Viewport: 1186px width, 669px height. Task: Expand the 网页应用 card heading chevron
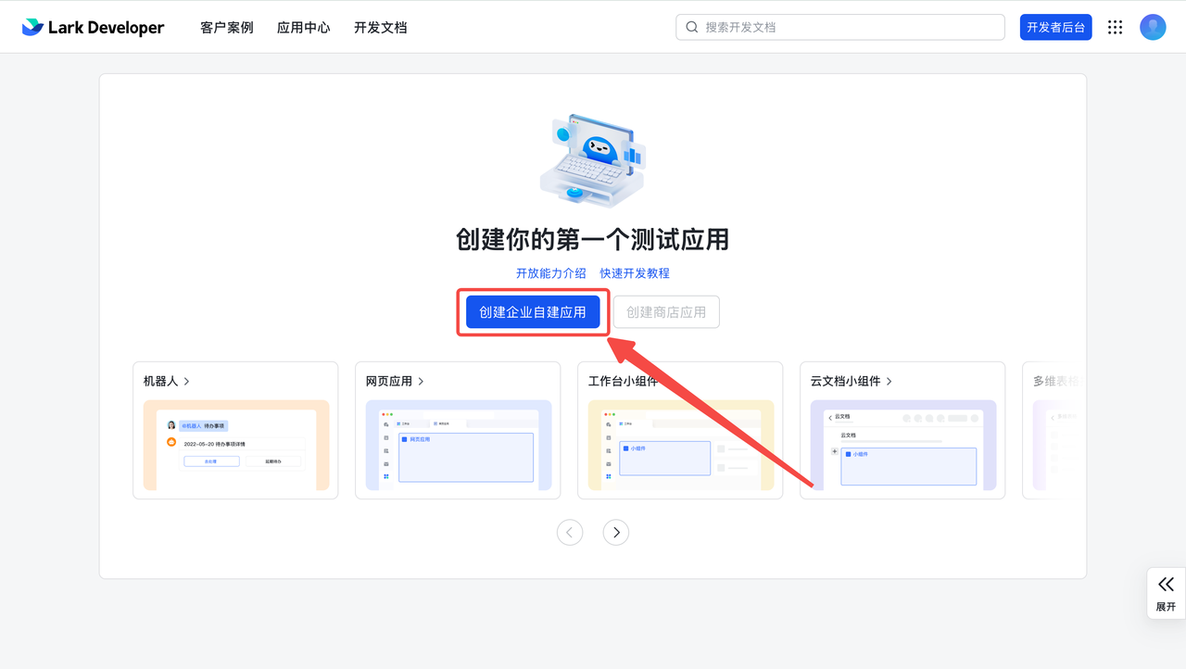pyautogui.click(x=421, y=381)
